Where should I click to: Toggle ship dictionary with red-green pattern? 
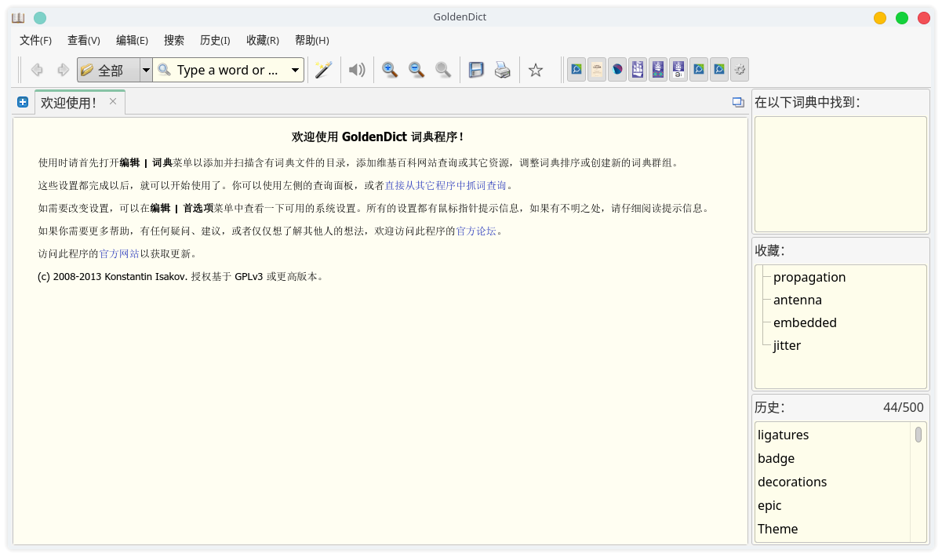click(x=658, y=70)
